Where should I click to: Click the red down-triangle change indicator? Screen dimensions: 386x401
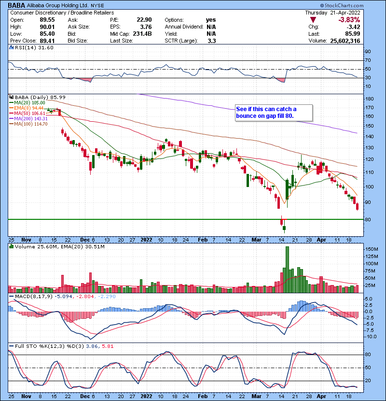313,20
